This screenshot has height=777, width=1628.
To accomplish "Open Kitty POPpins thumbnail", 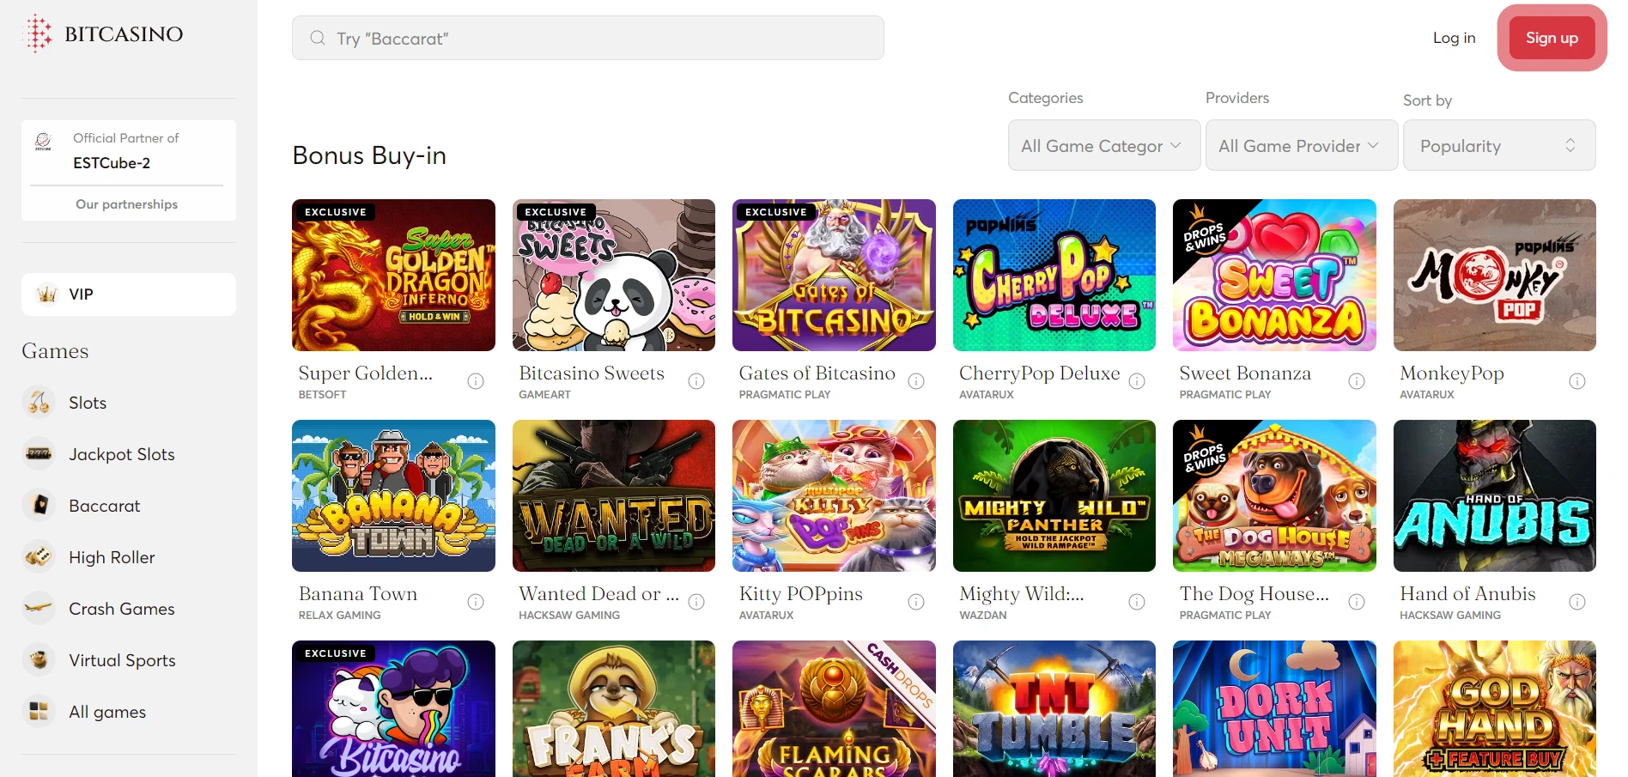I will point(834,496).
